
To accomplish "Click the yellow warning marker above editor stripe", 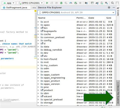I will 35,11.
